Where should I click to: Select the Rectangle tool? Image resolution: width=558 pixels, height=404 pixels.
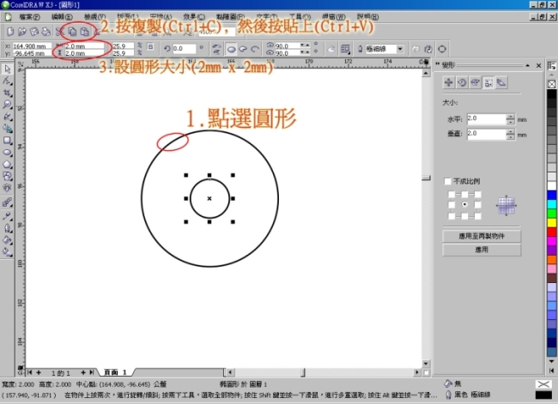coord(7,141)
